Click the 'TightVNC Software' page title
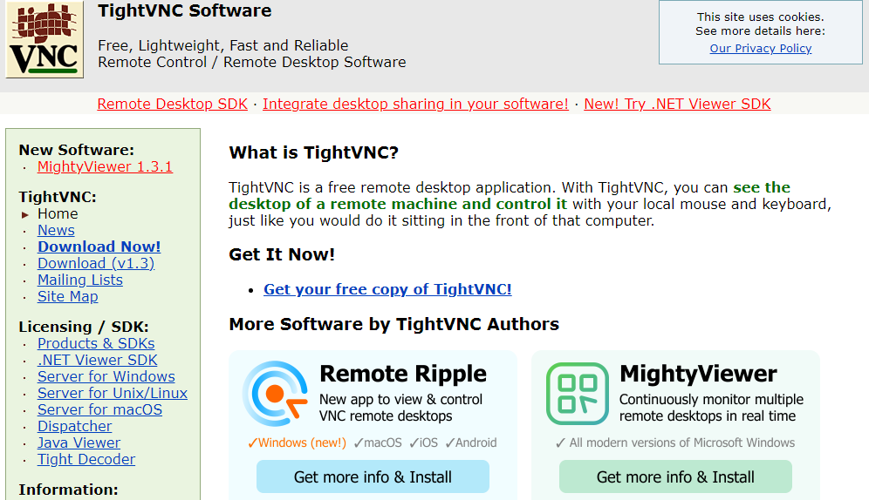Image resolution: width=869 pixels, height=500 pixels. [x=185, y=10]
